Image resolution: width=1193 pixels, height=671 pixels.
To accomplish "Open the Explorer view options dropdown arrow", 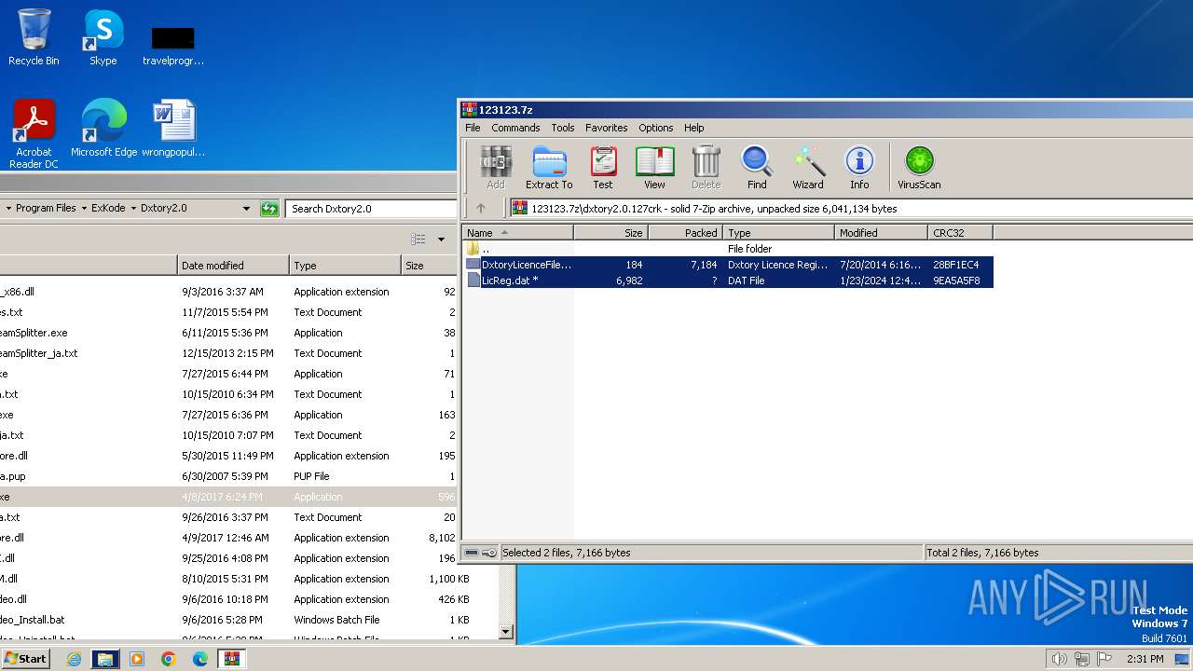I will coord(441,240).
